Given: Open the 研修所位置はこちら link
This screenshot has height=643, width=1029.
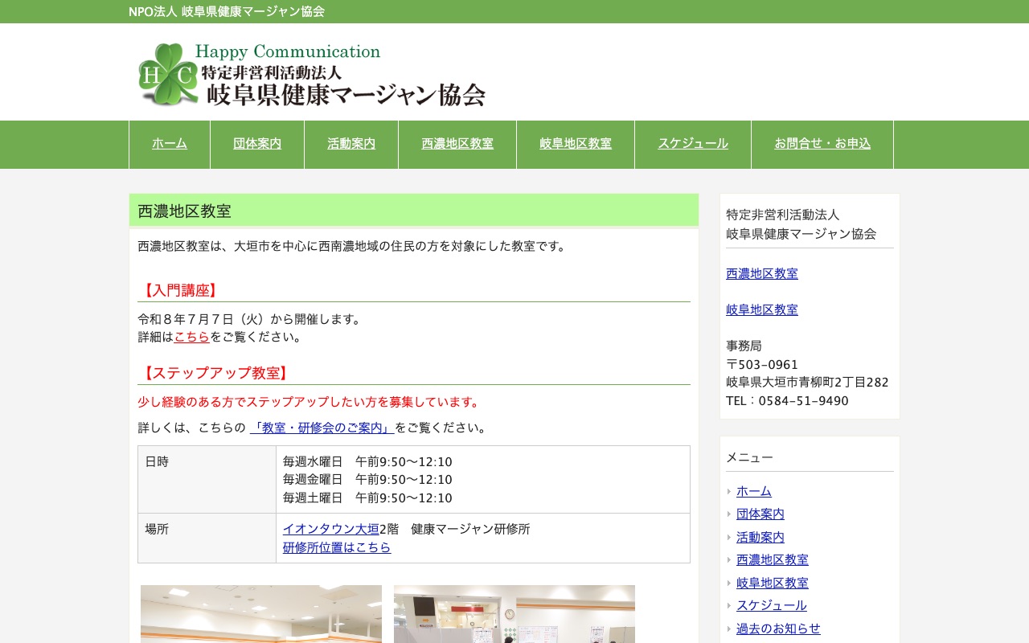Looking at the screenshot, I should click(336, 547).
